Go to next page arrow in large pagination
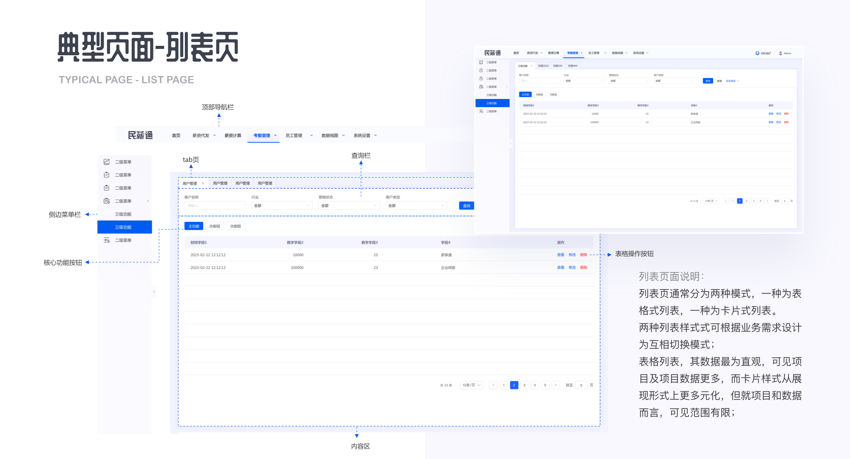Image resolution: width=850 pixels, height=459 pixels. point(555,385)
